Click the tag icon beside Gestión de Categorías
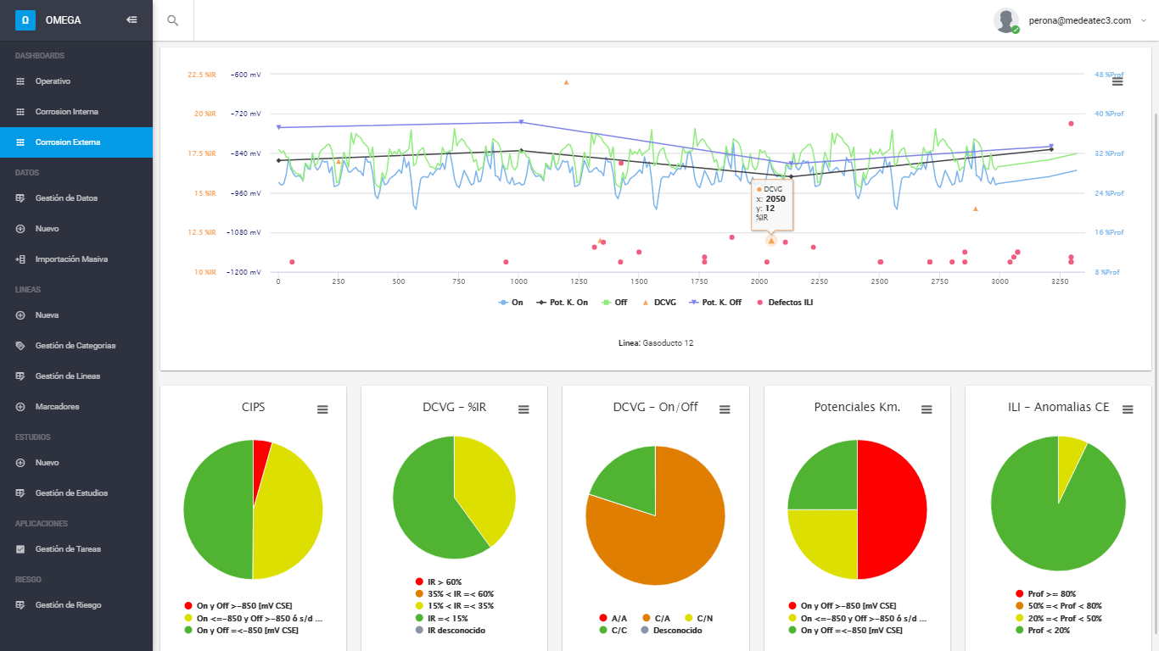 [20, 346]
